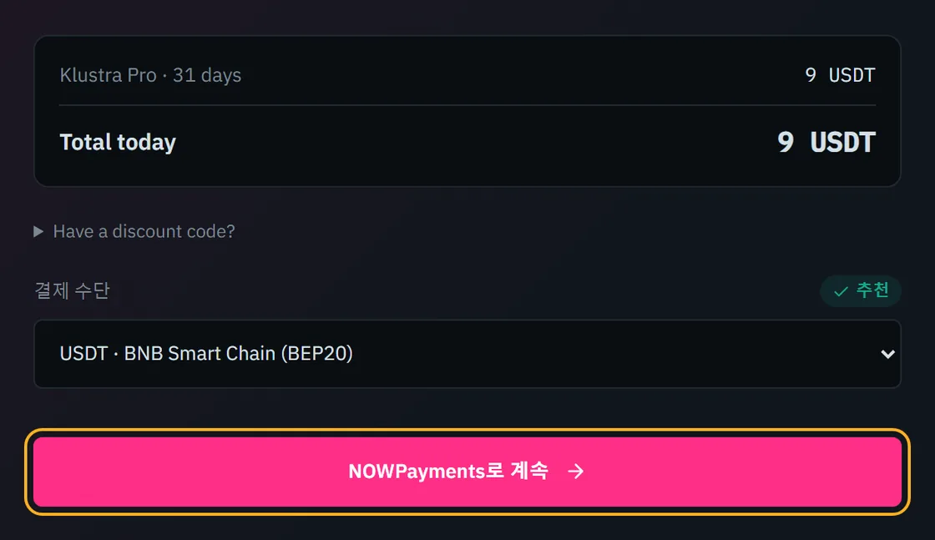935x540 pixels.
Task: Open the USDT BNB Smart Chain dropdown
Action: click(x=467, y=354)
